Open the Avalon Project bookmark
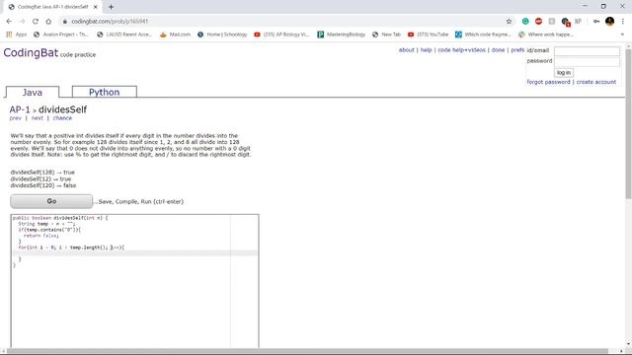The width and height of the screenshot is (632, 355). [61, 35]
